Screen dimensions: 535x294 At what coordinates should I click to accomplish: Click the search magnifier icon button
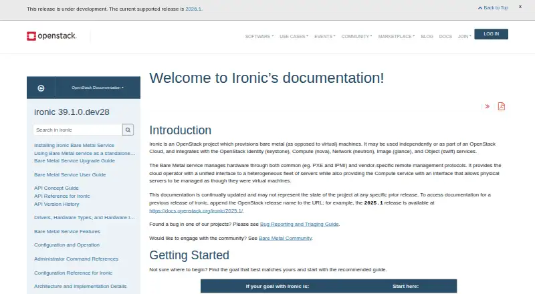click(x=128, y=130)
